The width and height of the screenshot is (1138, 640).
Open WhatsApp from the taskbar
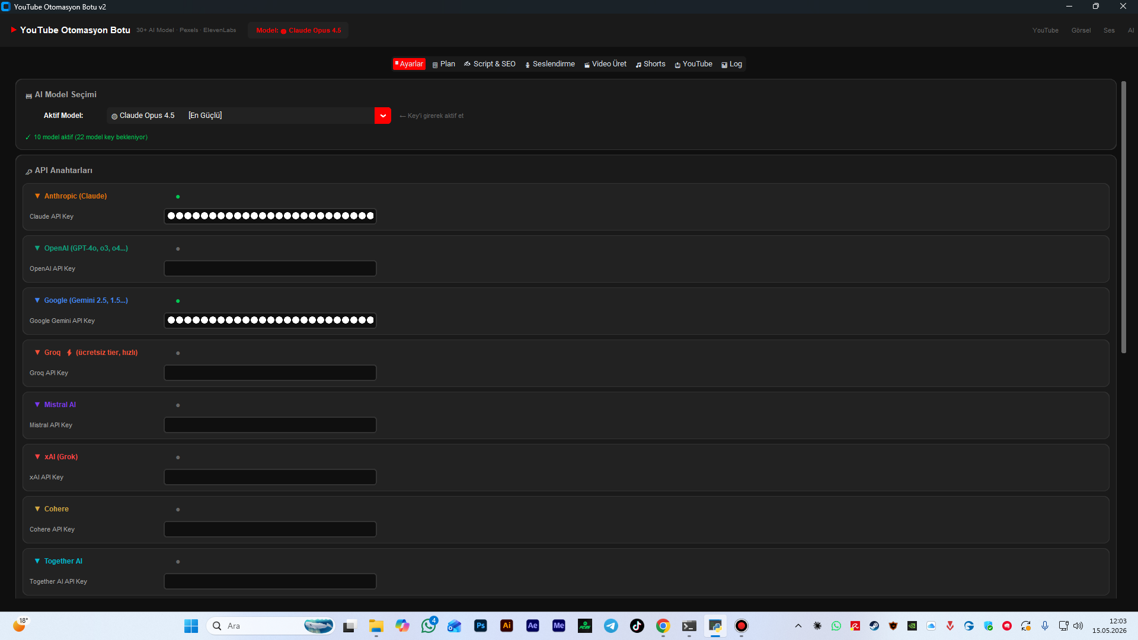coord(429,626)
